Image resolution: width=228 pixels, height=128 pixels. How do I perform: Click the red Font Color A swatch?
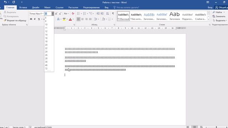71,19
